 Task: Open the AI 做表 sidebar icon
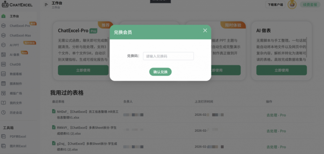click(x=3, y=55)
